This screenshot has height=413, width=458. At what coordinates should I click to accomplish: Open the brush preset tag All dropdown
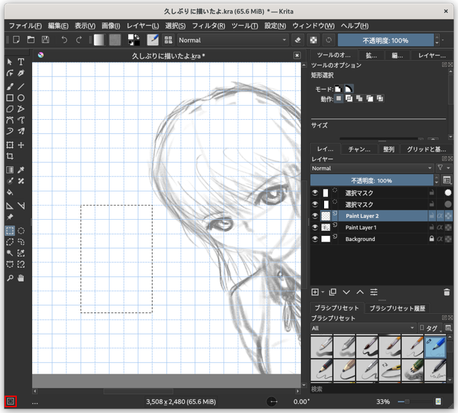click(x=363, y=328)
